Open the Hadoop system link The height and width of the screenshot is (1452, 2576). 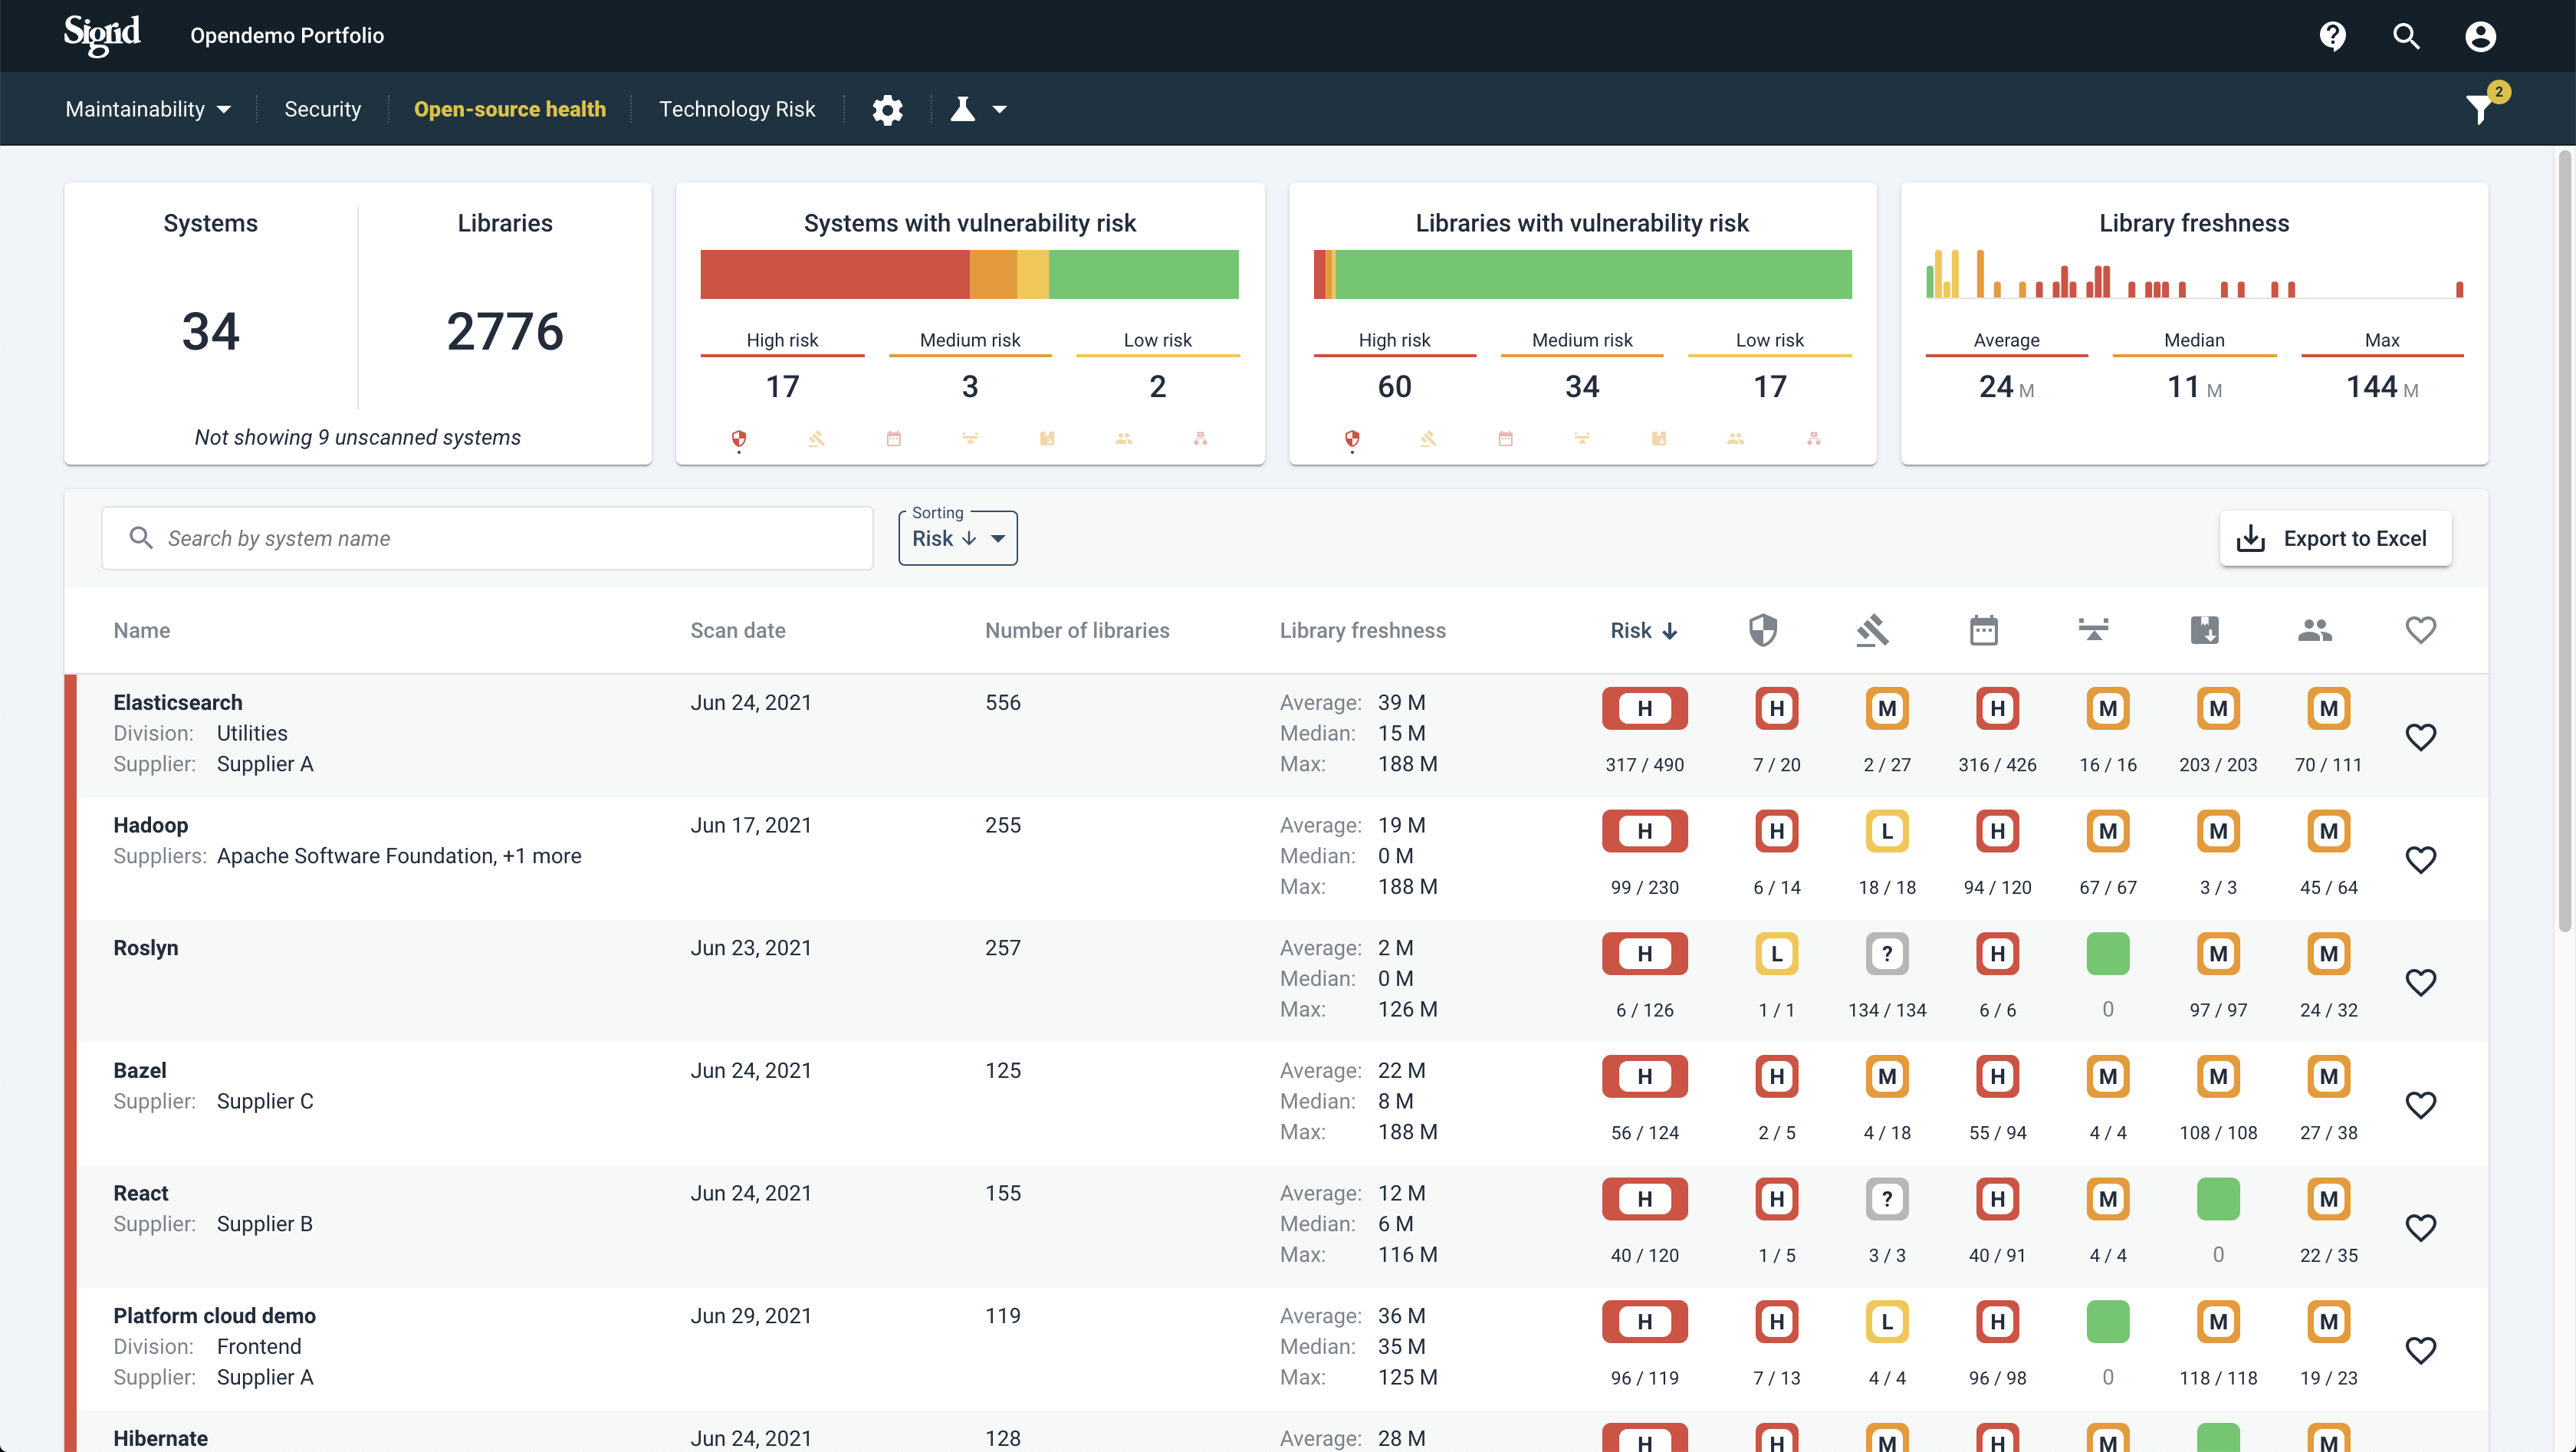(x=150, y=825)
